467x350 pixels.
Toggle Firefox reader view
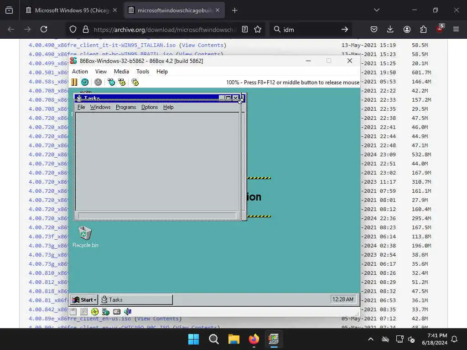click(245, 29)
